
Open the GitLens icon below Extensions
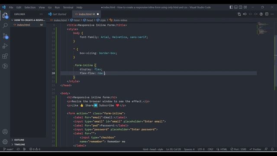coord(5,66)
